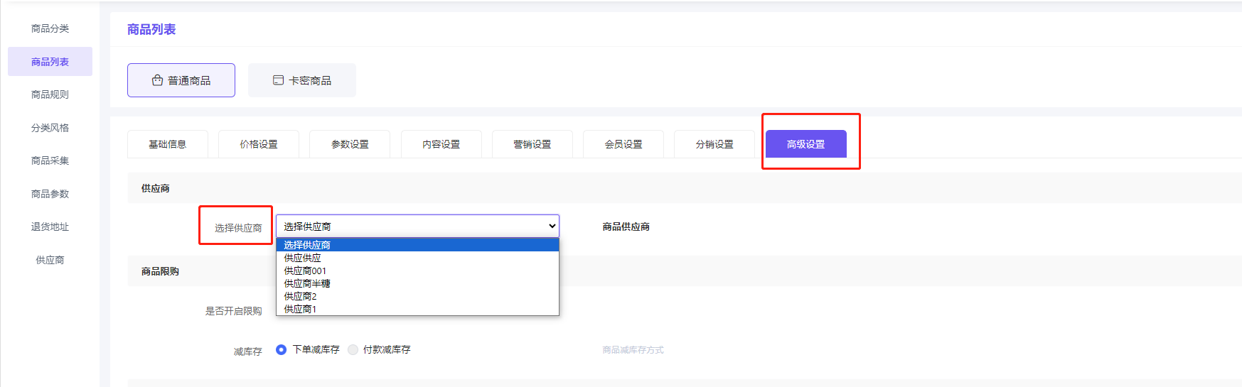Image resolution: width=1242 pixels, height=387 pixels.
Task: Click the 卡密商品 button
Action: point(302,80)
